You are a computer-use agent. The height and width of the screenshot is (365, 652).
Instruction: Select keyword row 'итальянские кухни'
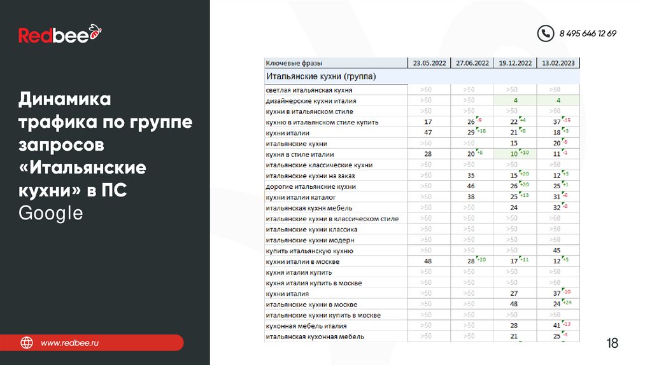(x=422, y=144)
